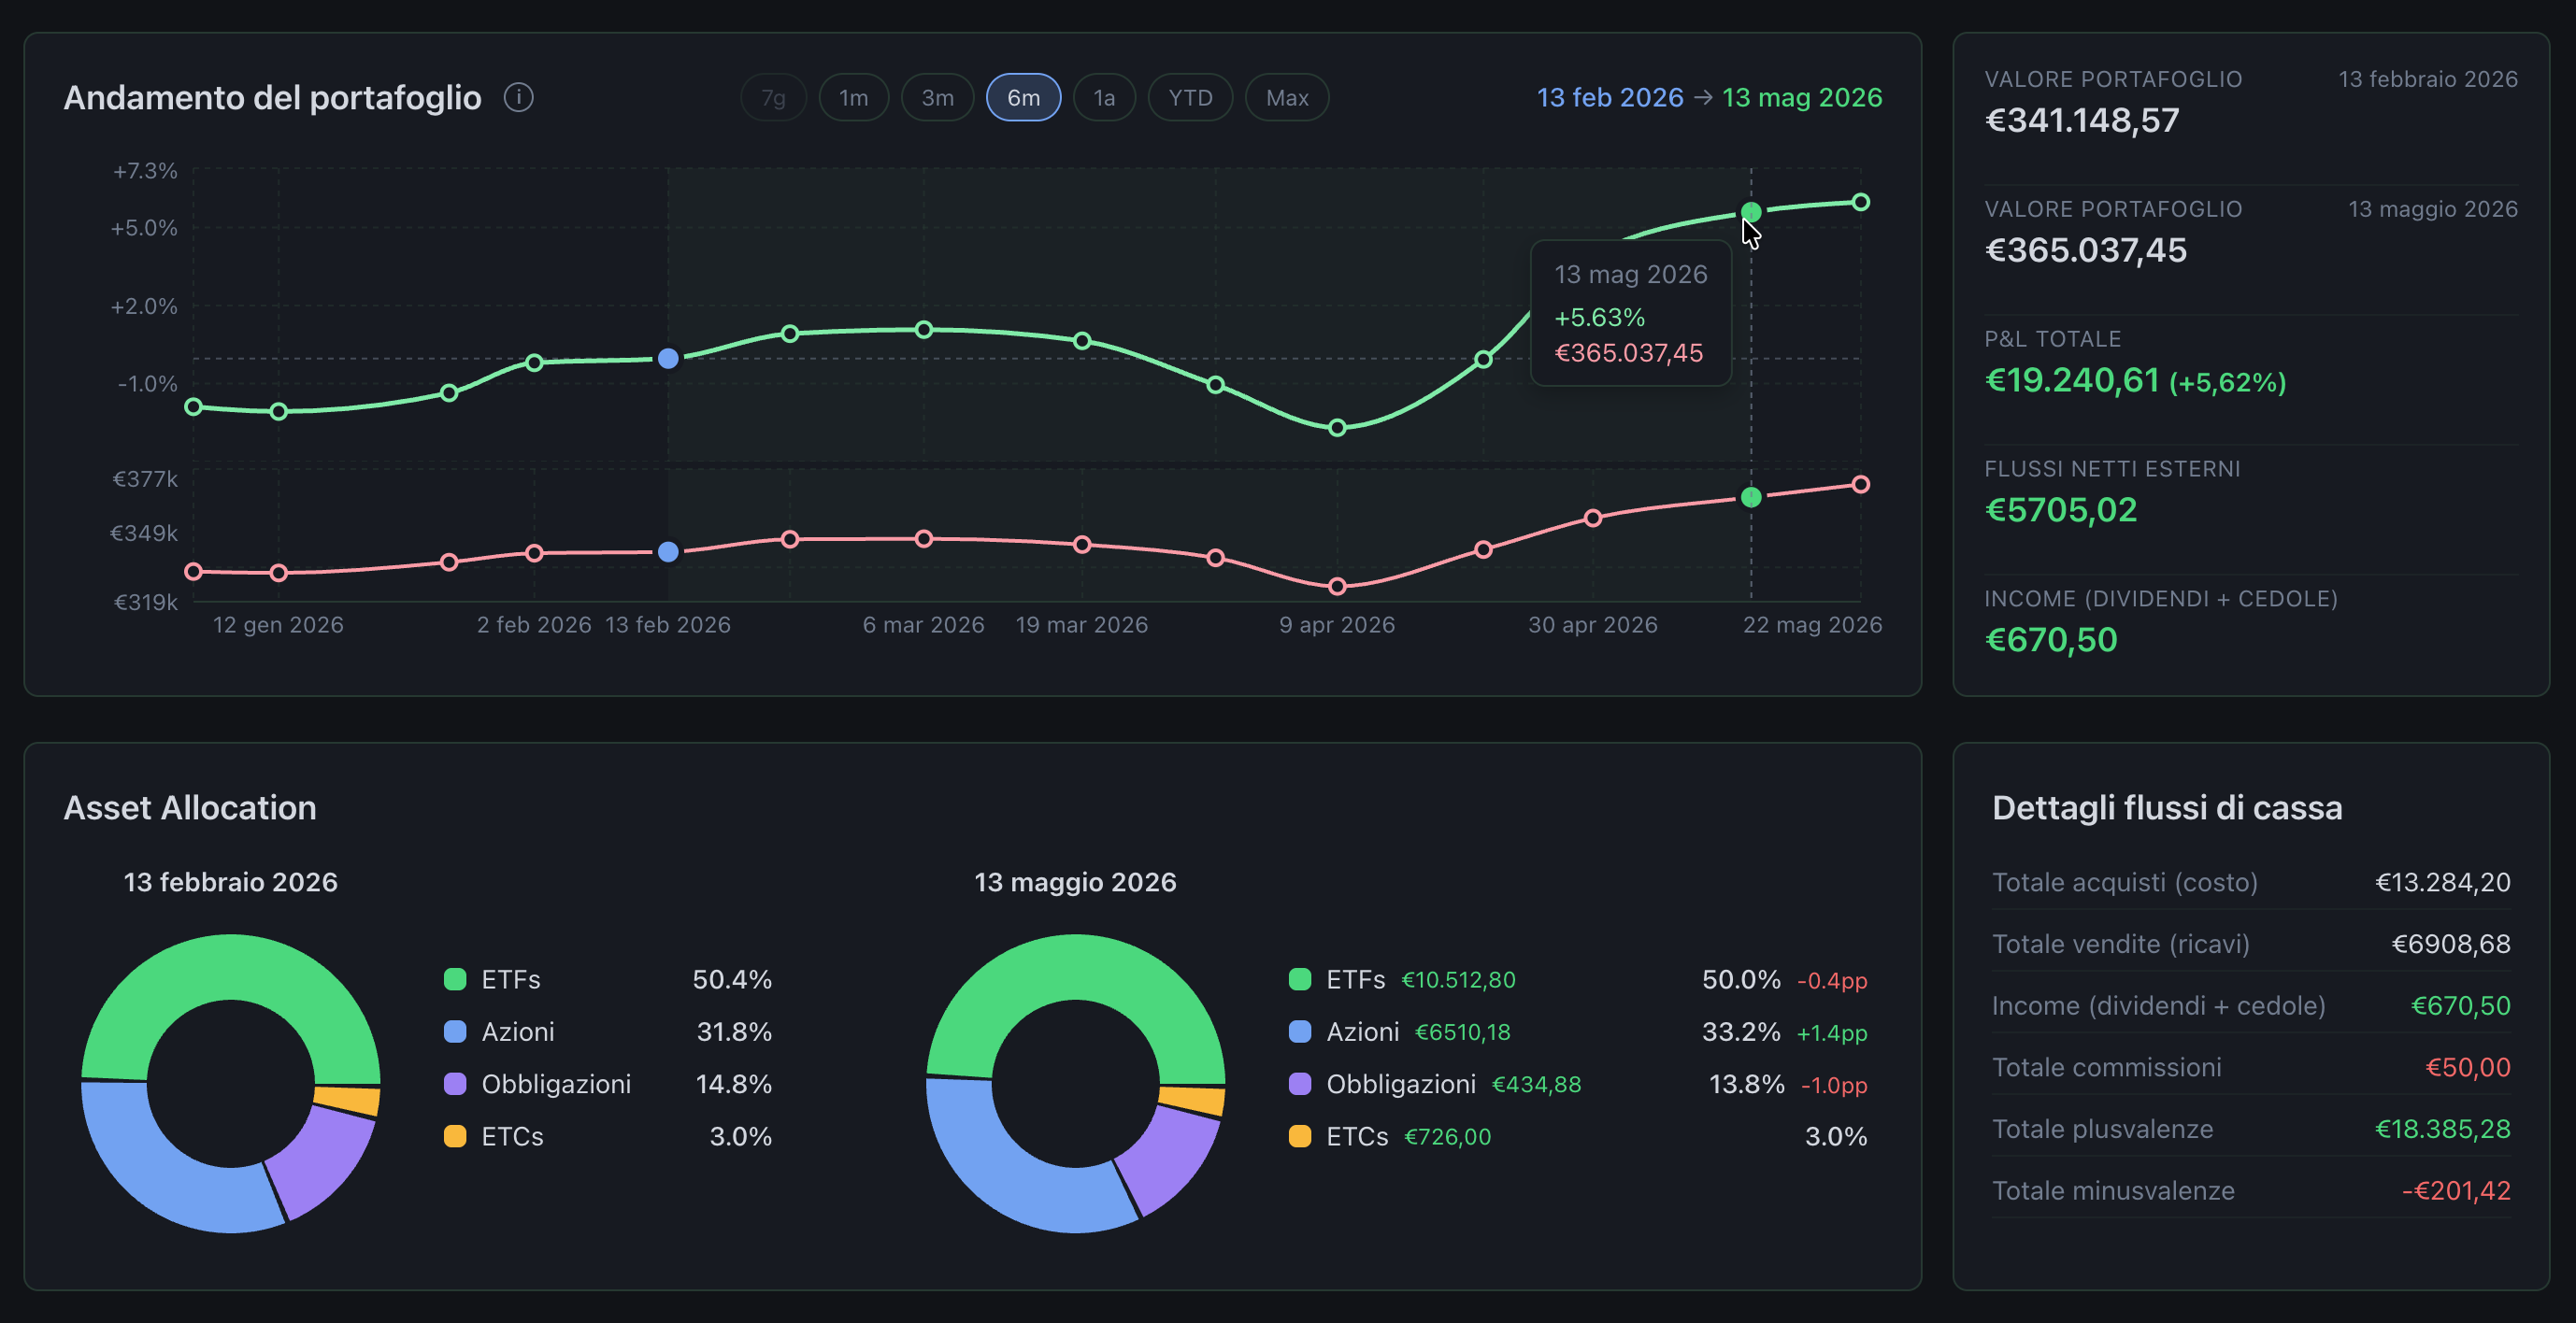Click the Totale acquisti (costo) row
The image size is (2576, 1323).
coord(2251,882)
